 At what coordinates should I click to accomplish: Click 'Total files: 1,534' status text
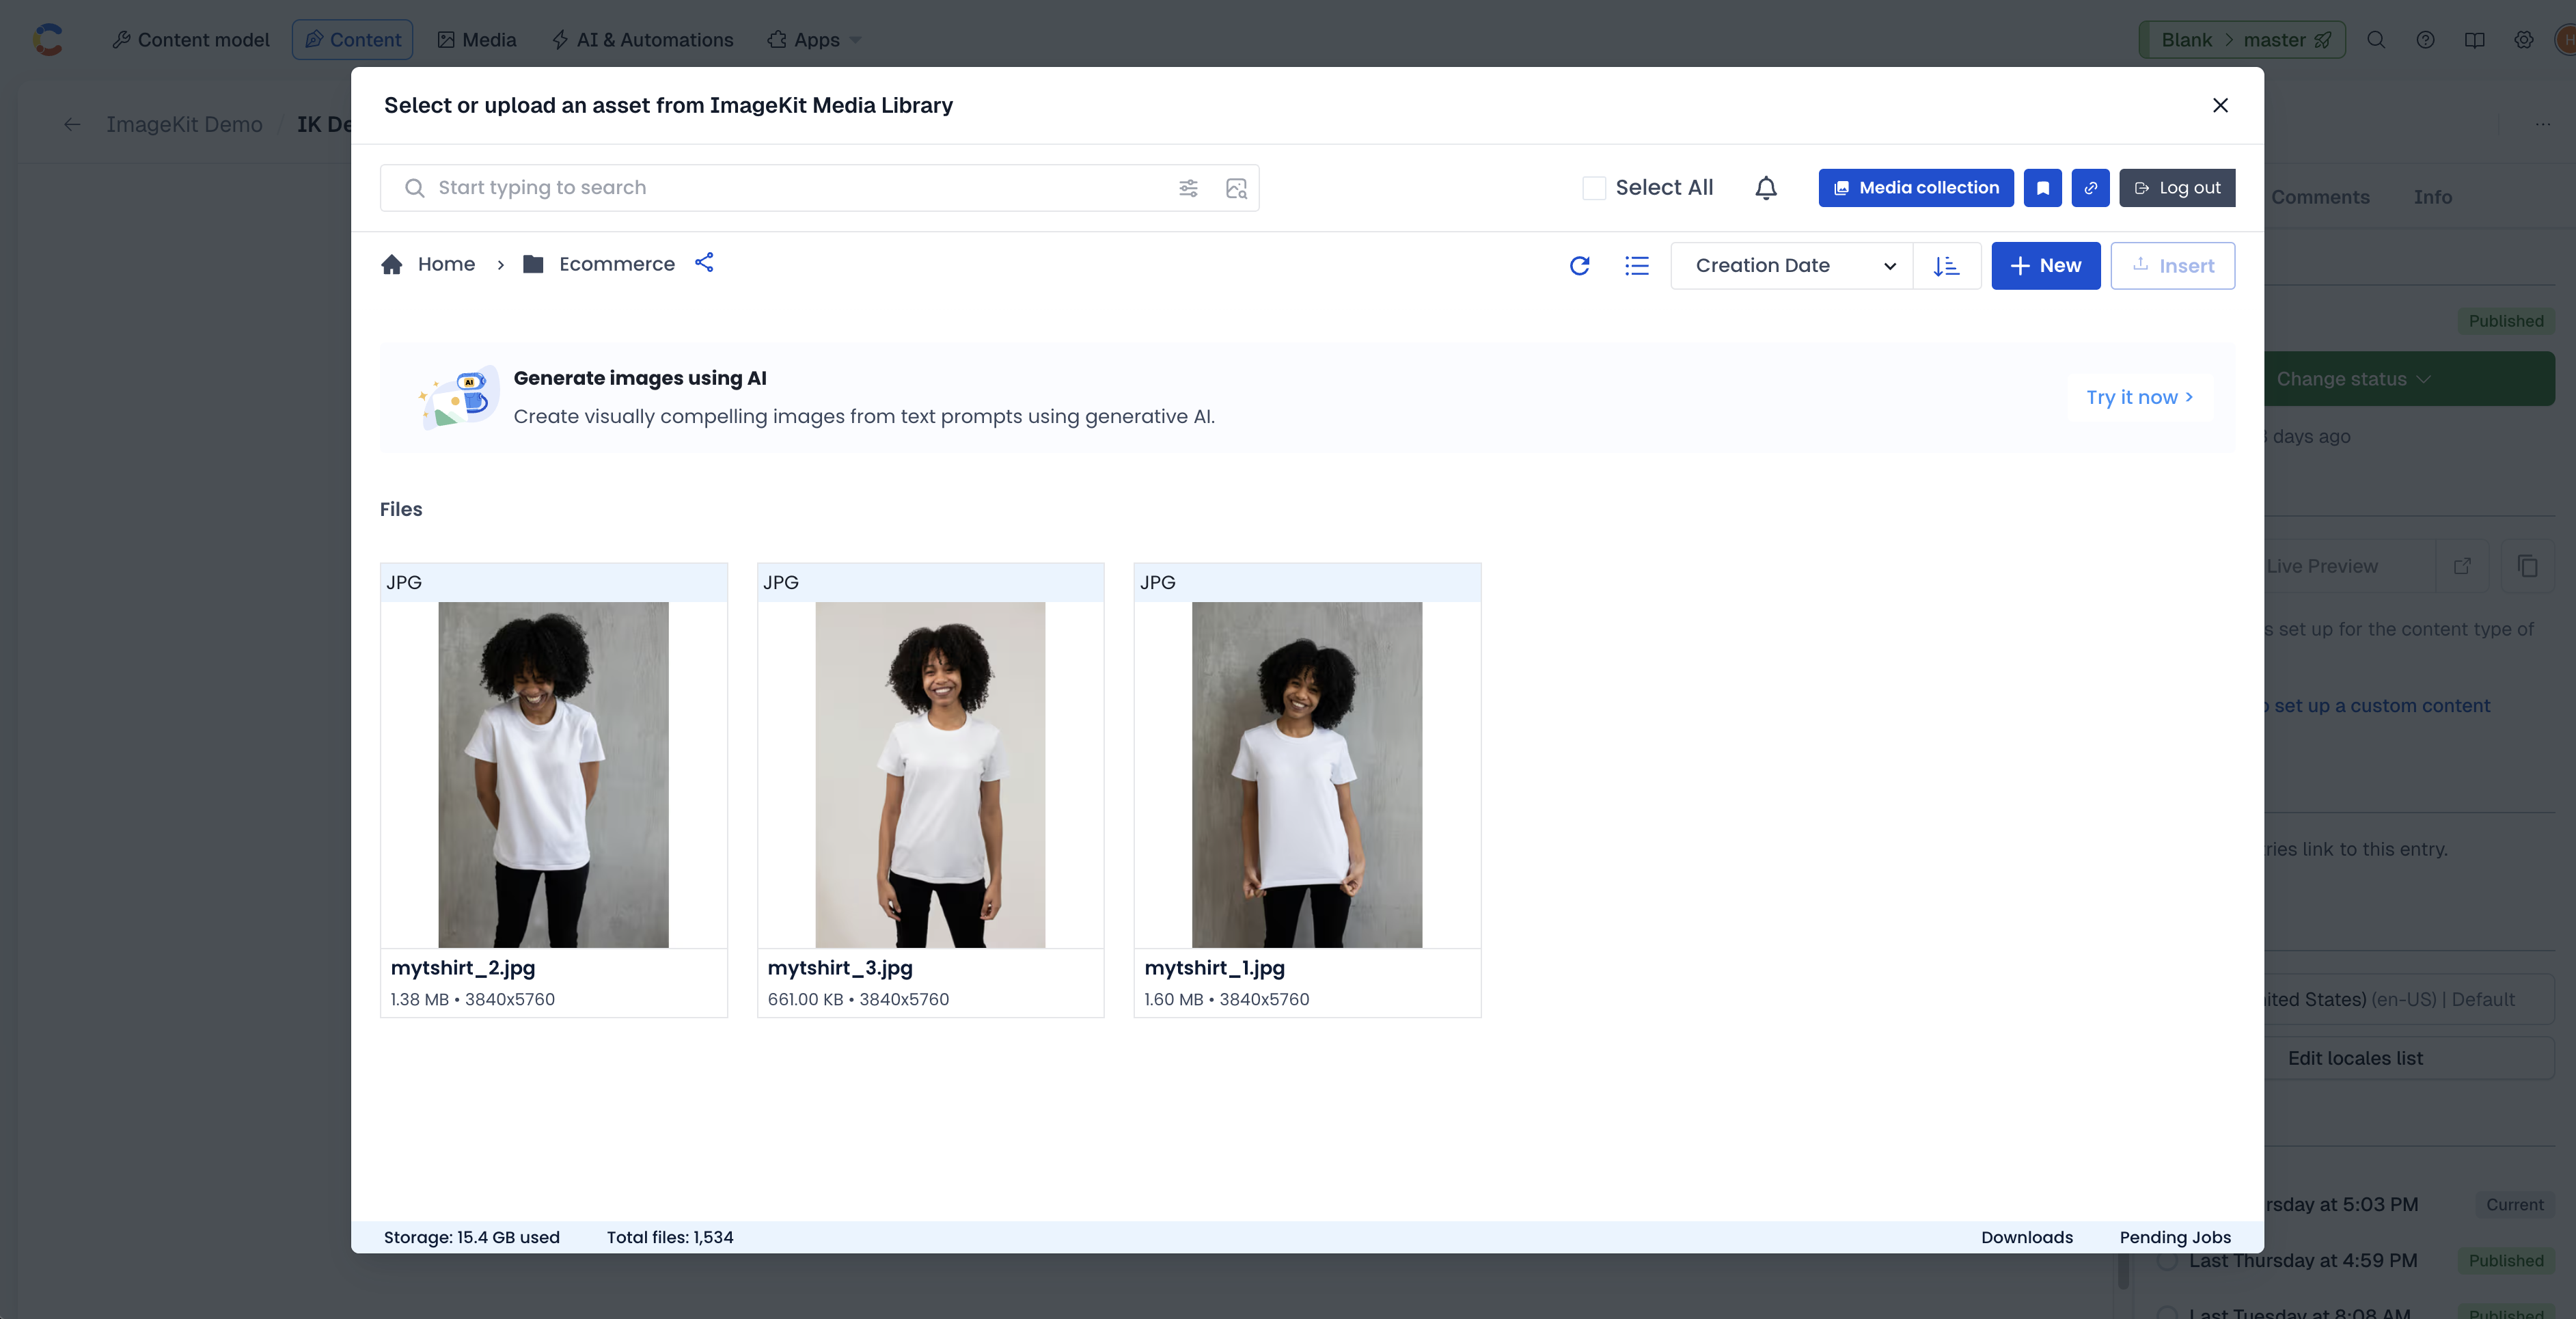670,1237
